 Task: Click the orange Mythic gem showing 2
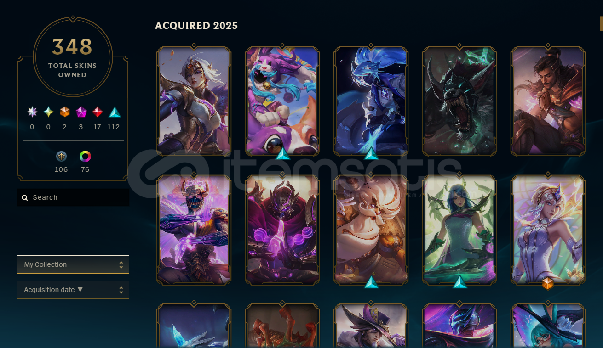[64, 112]
